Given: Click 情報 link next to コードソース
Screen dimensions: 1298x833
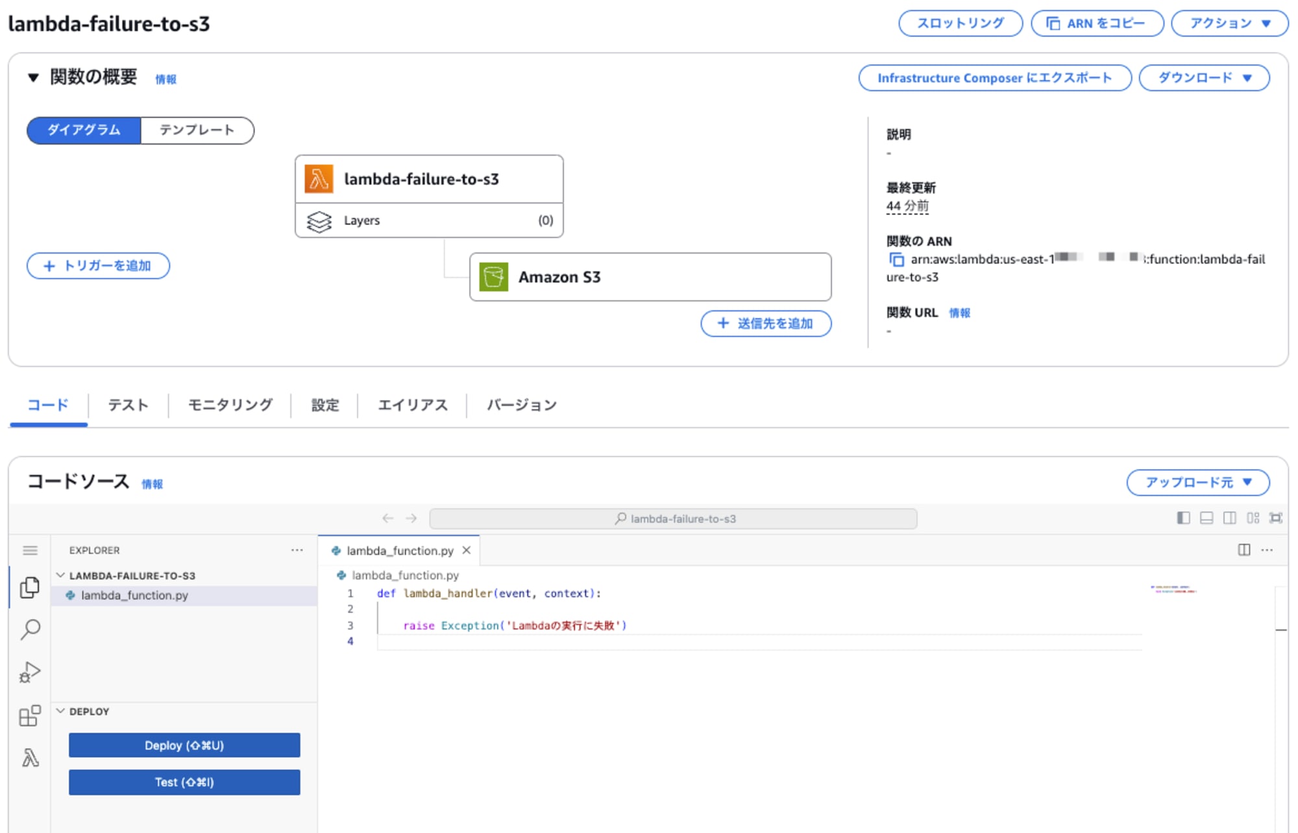Looking at the screenshot, I should pyautogui.click(x=152, y=484).
